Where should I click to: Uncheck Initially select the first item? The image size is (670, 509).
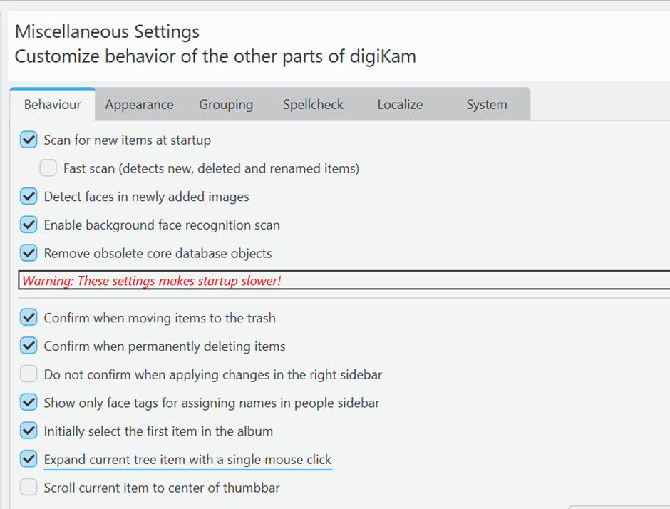(29, 431)
